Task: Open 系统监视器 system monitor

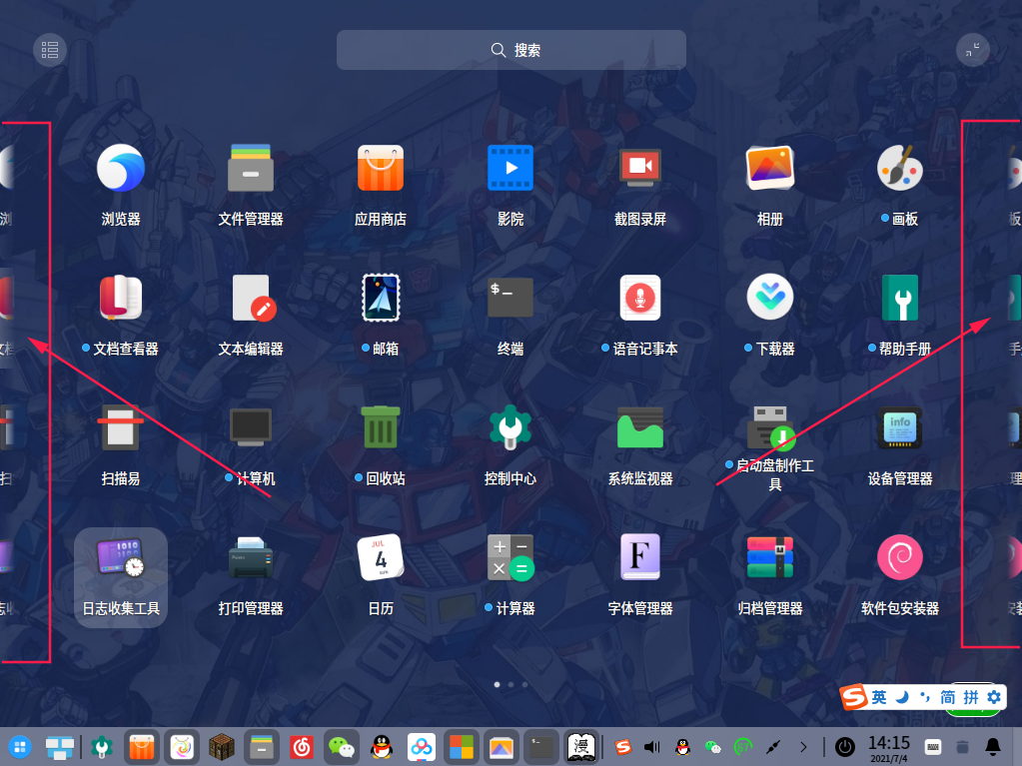Action: click(640, 427)
